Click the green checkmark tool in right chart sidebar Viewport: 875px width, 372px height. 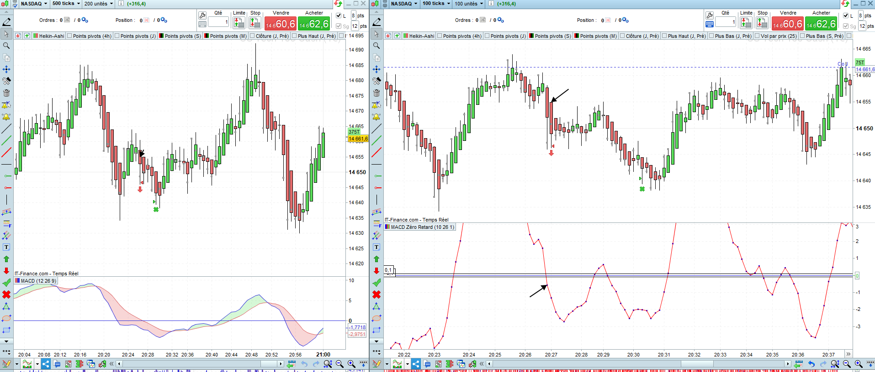377,283
